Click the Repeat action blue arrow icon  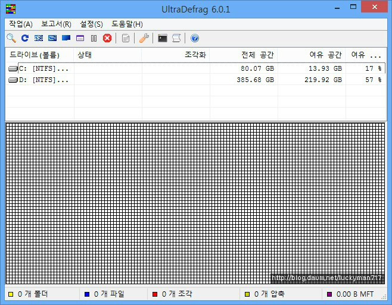click(25, 38)
